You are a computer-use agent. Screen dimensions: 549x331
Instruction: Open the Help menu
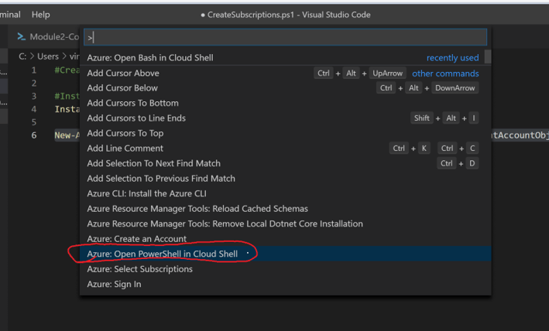click(x=40, y=14)
